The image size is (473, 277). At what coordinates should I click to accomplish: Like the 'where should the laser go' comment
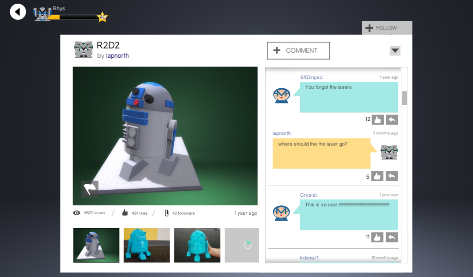(377, 176)
